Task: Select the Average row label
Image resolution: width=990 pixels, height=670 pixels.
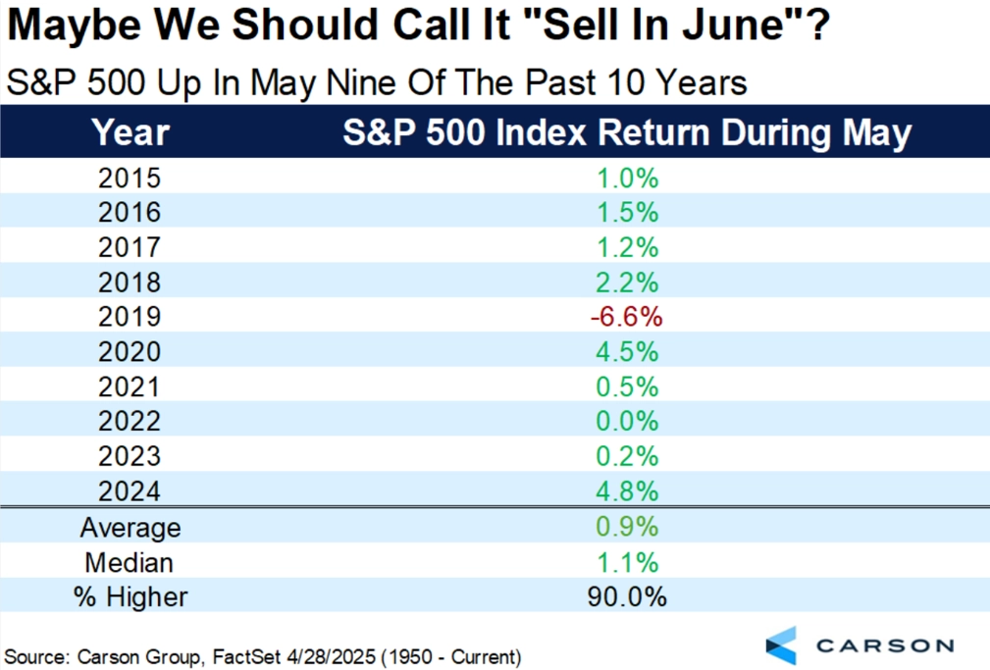Action: point(130,528)
